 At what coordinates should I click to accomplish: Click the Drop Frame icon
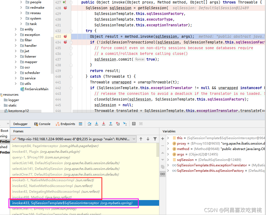(118, 124)
